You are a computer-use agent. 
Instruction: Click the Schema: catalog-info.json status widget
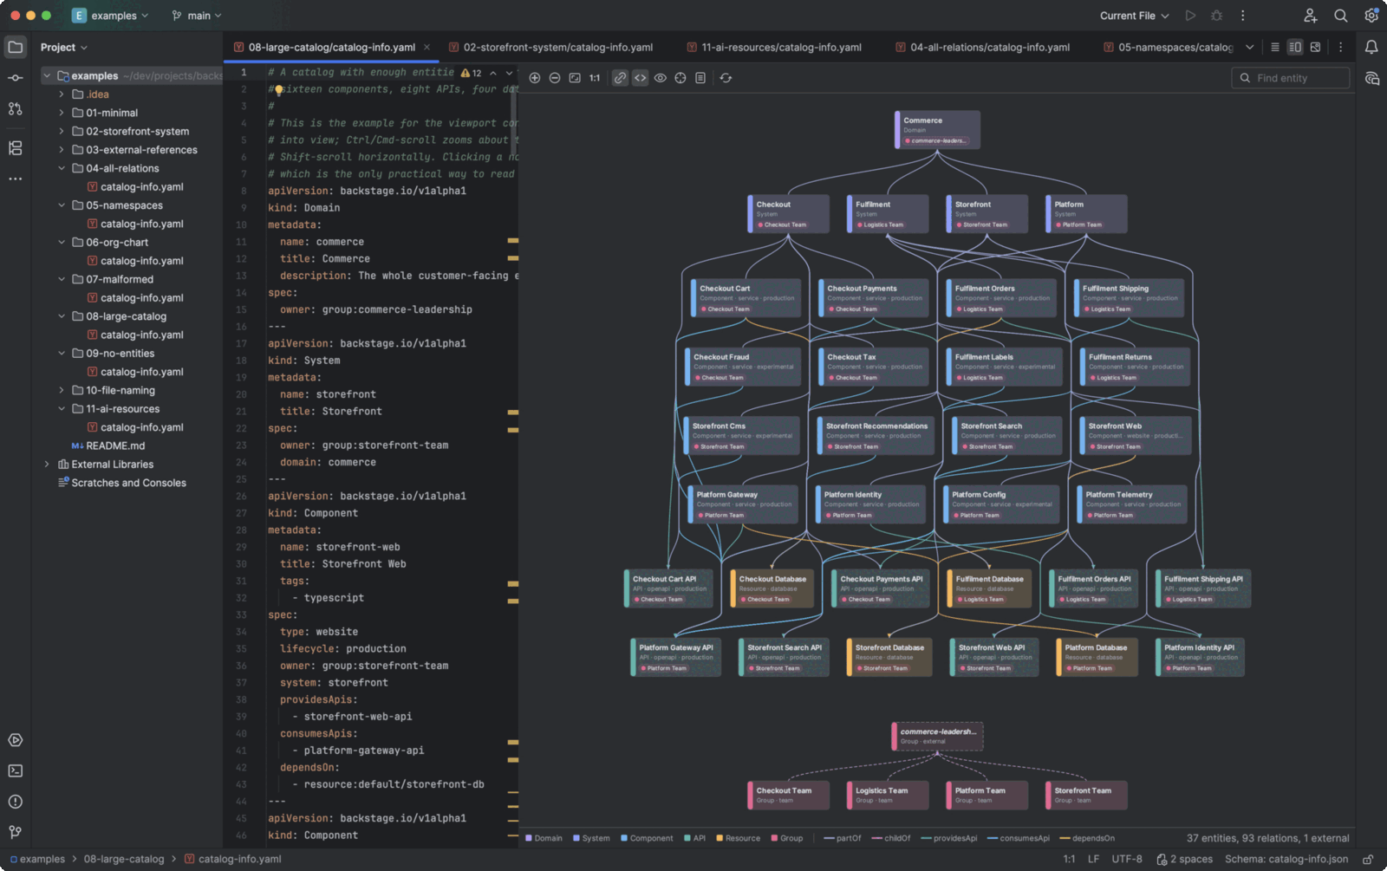[x=1286, y=859]
